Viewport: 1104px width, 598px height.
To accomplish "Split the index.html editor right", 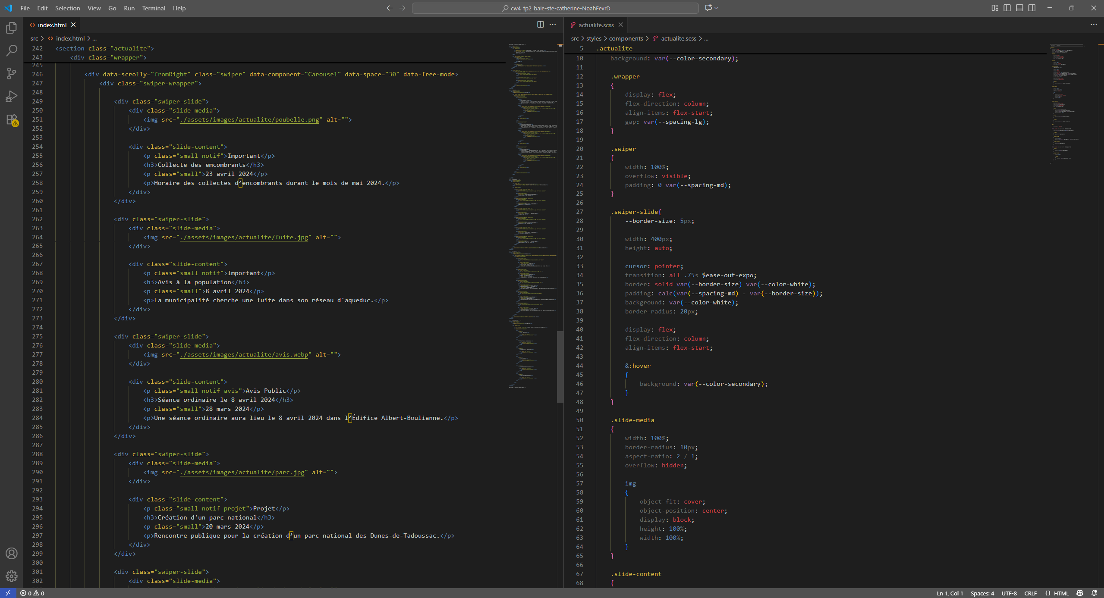I will [540, 25].
